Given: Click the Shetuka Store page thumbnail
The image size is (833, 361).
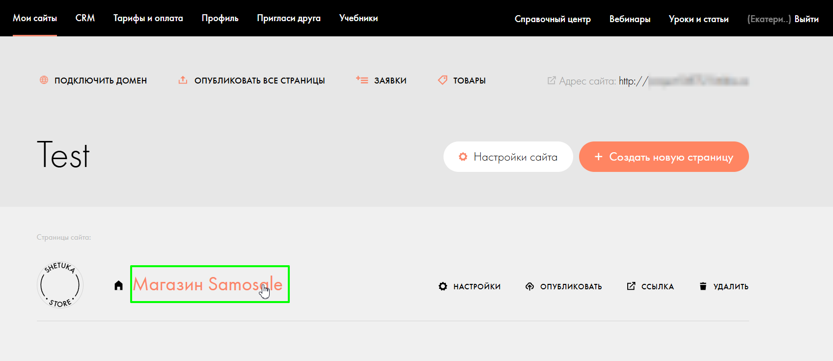Looking at the screenshot, I should click(x=60, y=285).
